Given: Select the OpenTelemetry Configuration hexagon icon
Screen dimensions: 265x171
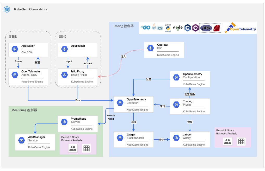Looking at the screenshot, I should click(x=176, y=77).
